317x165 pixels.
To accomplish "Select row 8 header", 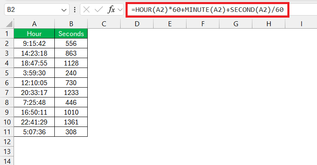I will click(x=7, y=102).
